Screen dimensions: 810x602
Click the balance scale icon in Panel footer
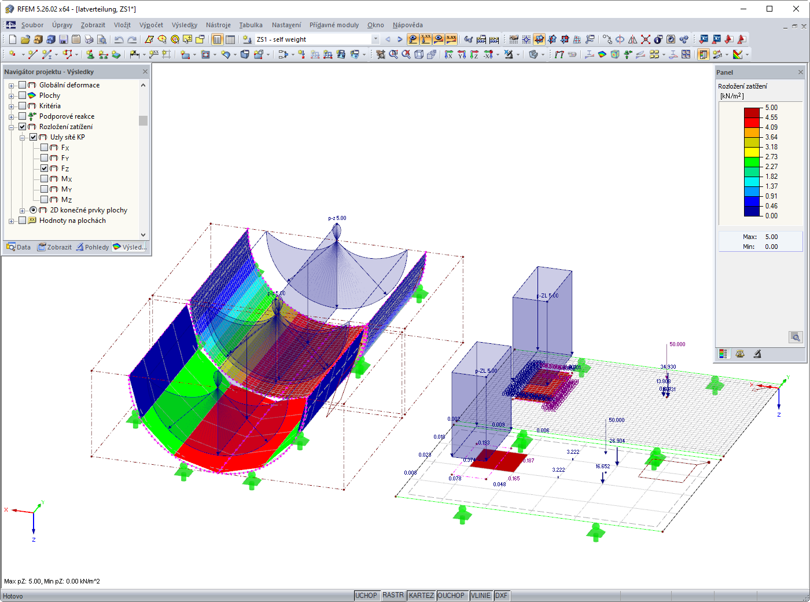point(740,354)
